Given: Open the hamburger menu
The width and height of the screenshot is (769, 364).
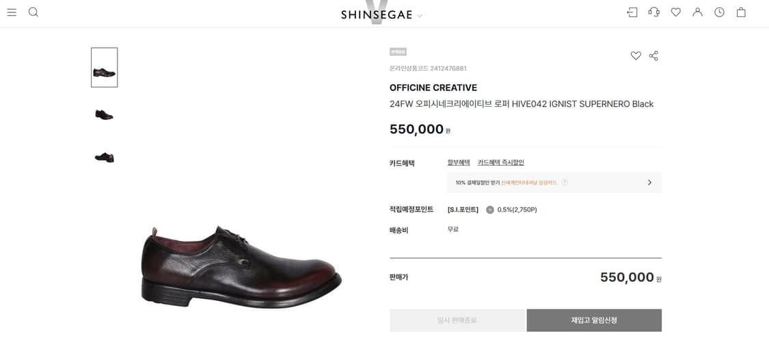Looking at the screenshot, I should coord(12,12).
